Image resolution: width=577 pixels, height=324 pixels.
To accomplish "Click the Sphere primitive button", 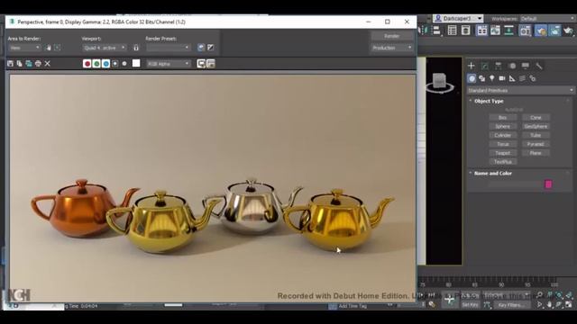I will (503, 126).
